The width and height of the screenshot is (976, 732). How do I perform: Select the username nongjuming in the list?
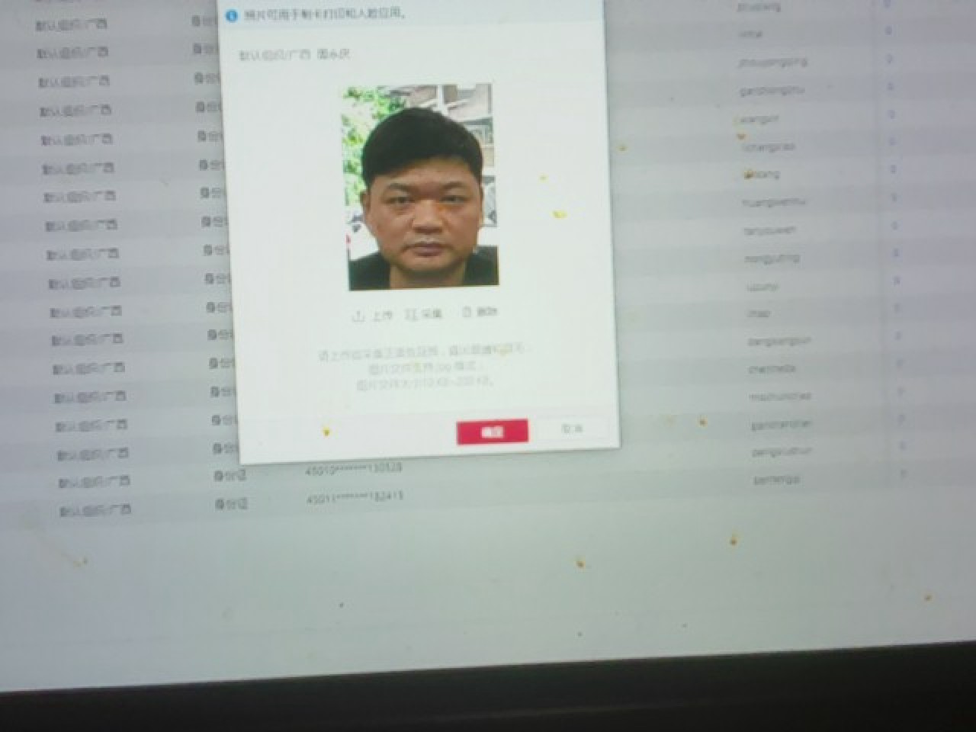[x=772, y=258]
